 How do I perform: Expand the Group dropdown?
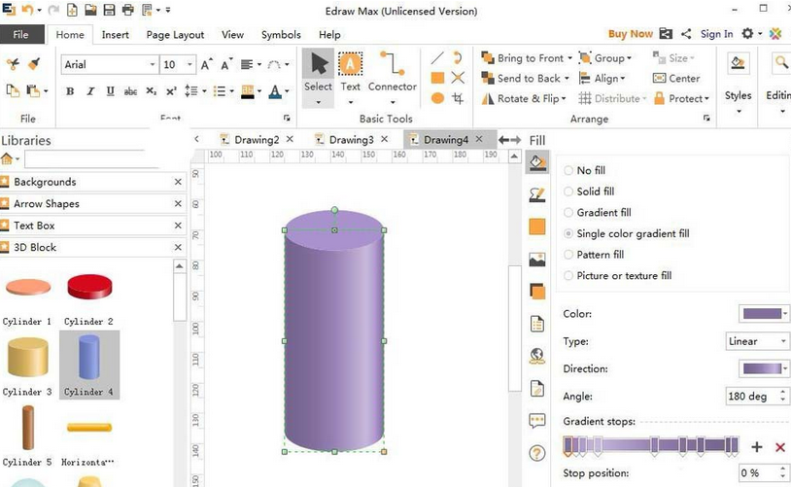click(629, 58)
